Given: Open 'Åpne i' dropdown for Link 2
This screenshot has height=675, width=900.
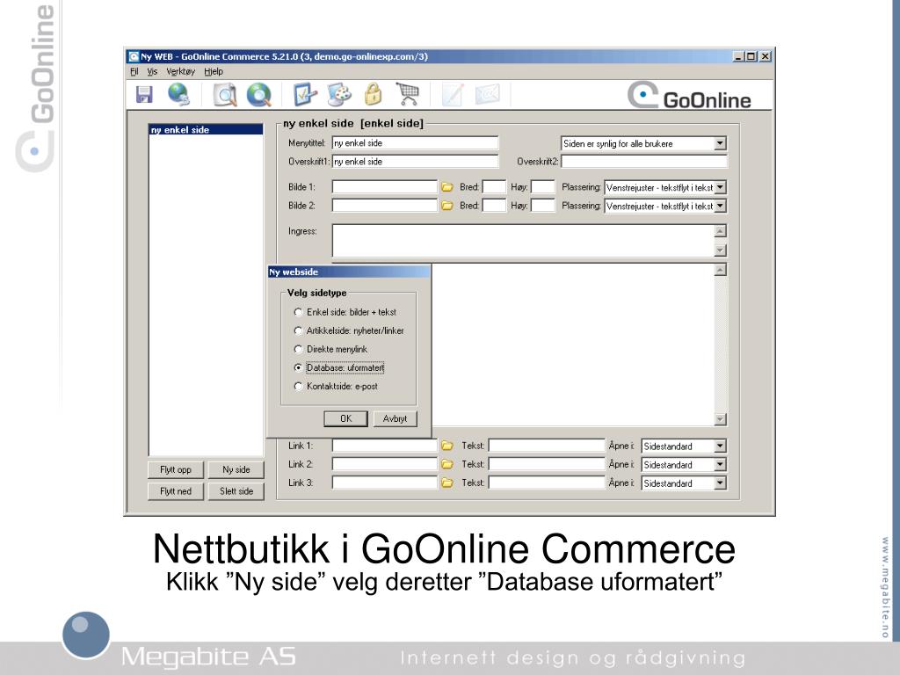Looking at the screenshot, I should [x=721, y=464].
